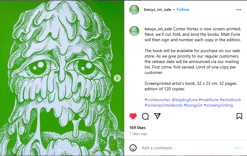Image resolution: width=247 pixels, height=156 pixels.
Task: Open #bongoût hashtag
Action: point(193,105)
